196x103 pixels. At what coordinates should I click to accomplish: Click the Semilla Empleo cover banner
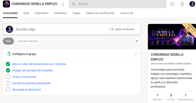click(172, 36)
